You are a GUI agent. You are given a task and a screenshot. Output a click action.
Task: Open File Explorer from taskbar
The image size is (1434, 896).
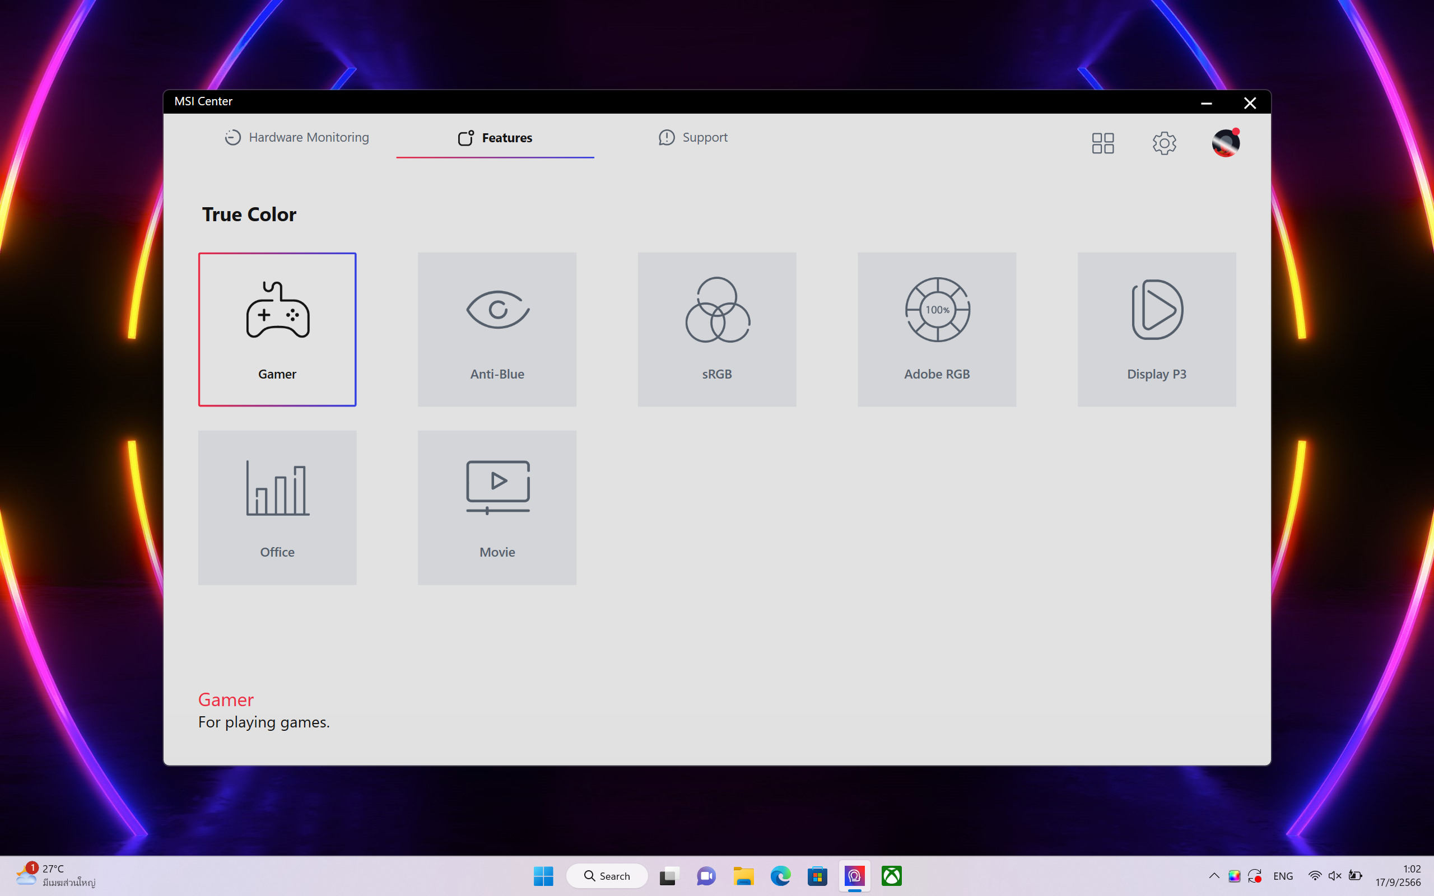[x=743, y=876]
